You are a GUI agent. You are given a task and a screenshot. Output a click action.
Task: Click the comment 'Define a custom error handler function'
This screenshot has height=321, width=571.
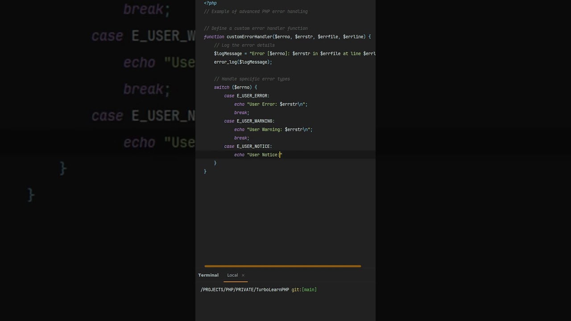(x=256, y=28)
